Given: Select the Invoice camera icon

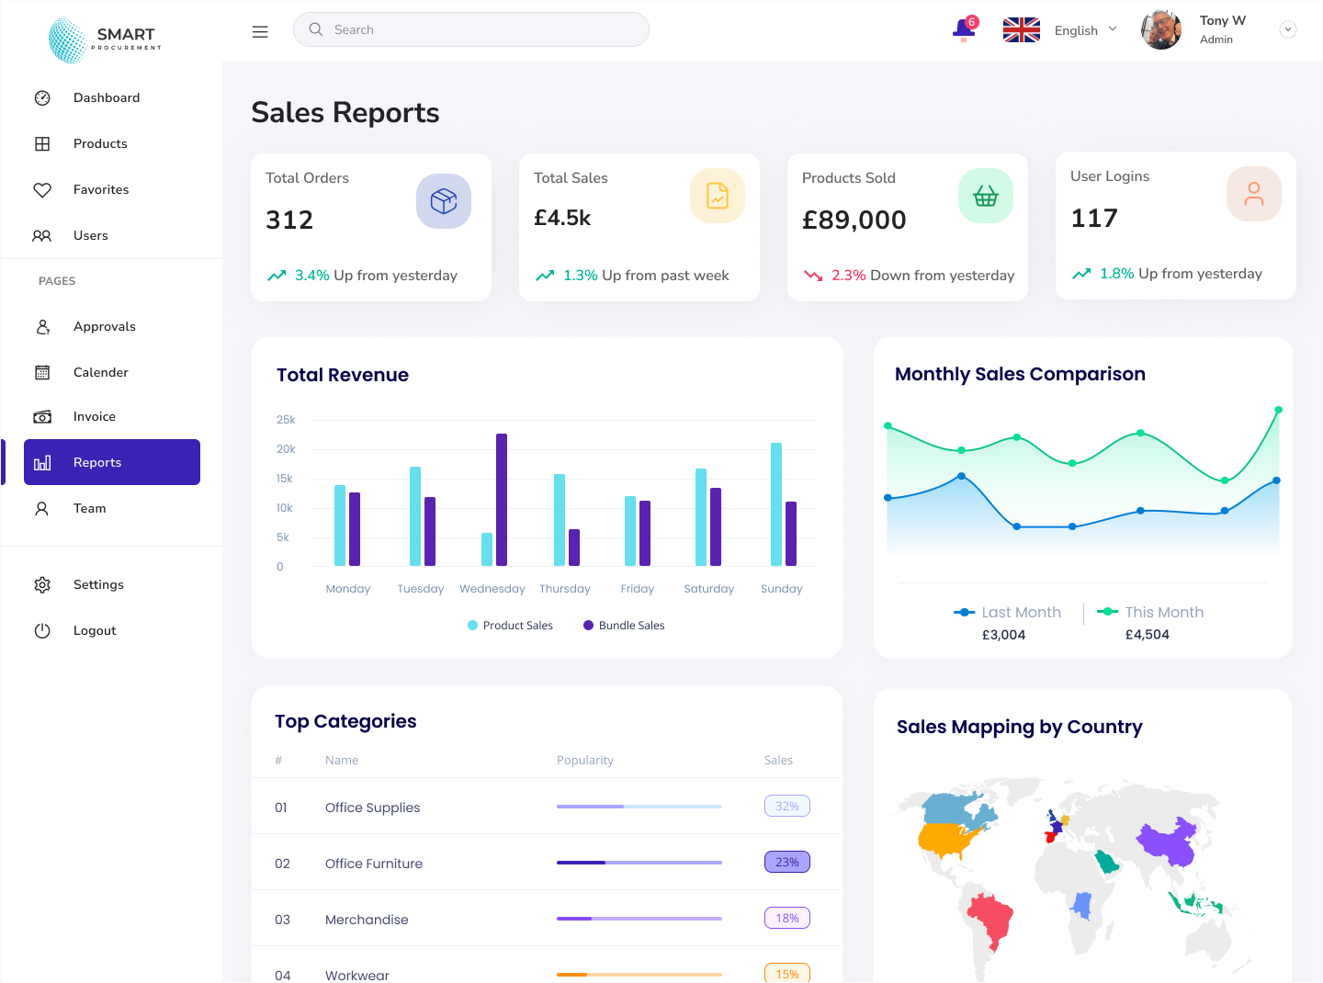Looking at the screenshot, I should (42, 416).
